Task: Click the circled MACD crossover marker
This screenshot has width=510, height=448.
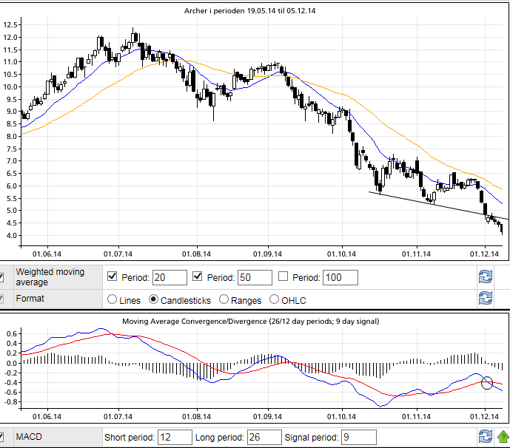Action: tap(487, 382)
